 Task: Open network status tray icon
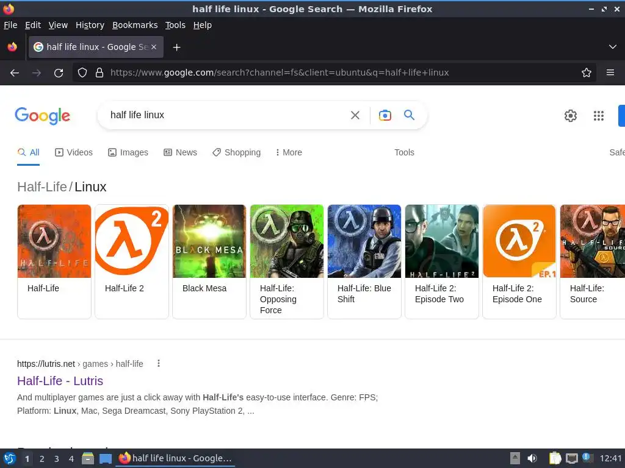[571, 458]
